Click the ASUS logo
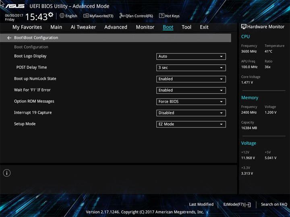This screenshot has width=290, height=217. pos(15,6)
